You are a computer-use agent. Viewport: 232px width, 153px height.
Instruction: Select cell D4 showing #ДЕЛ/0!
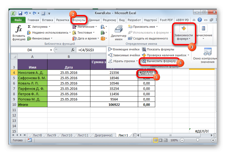pyautogui.click(x=146, y=73)
